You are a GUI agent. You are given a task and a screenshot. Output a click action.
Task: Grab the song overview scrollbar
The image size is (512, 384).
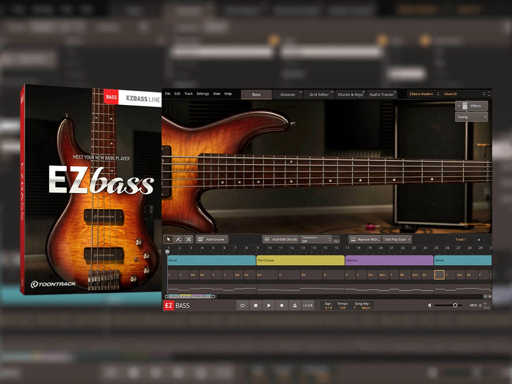(190, 297)
